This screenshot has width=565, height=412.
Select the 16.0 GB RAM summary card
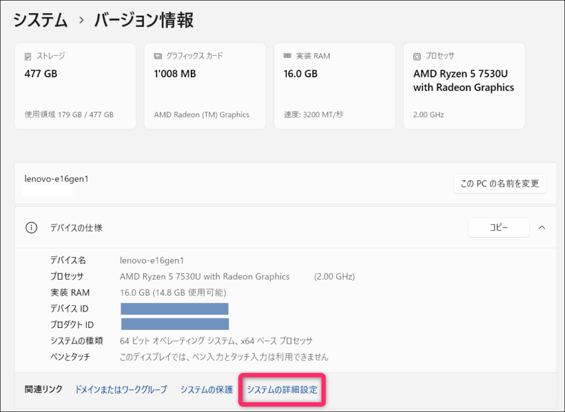(x=335, y=86)
